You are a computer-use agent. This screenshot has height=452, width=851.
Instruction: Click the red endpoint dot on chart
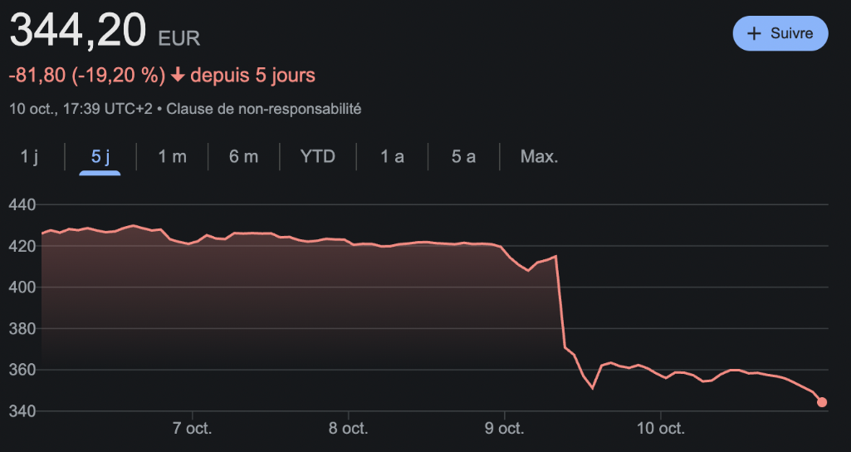(x=822, y=402)
